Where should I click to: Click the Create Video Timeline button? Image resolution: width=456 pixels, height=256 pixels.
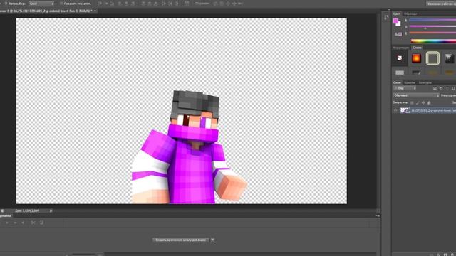(x=180, y=240)
